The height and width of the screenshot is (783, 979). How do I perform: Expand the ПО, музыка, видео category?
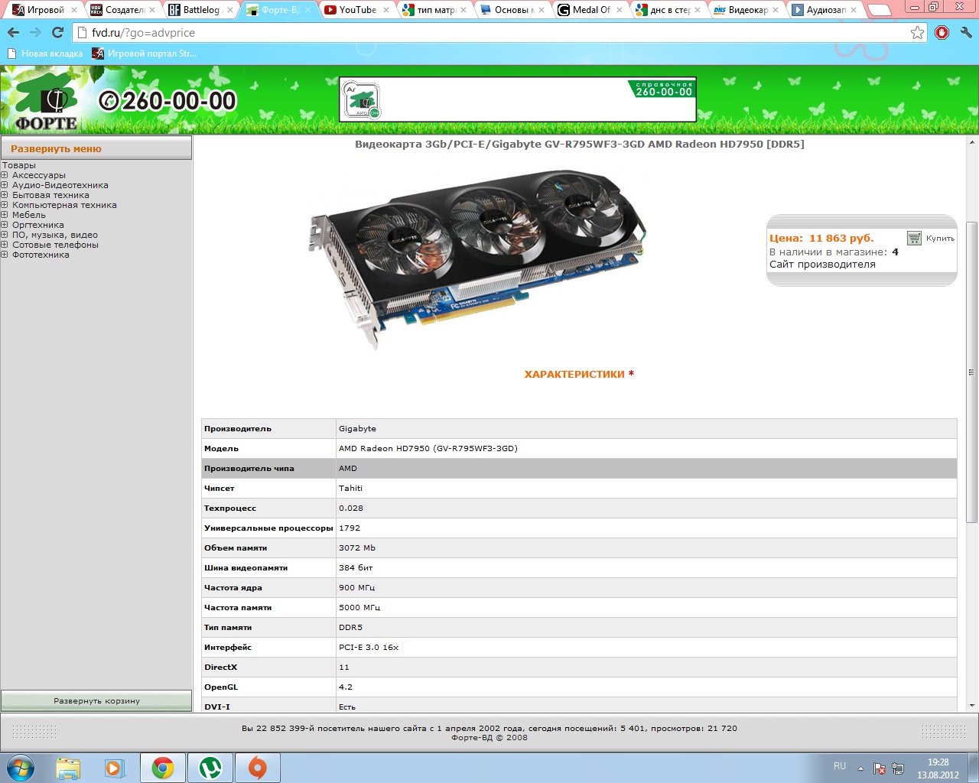5,235
